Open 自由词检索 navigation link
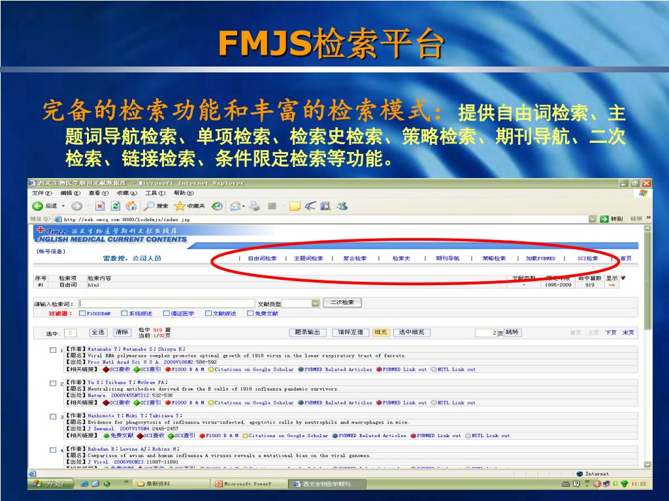Viewport: 669px width, 501px height. (x=263, y=258)
